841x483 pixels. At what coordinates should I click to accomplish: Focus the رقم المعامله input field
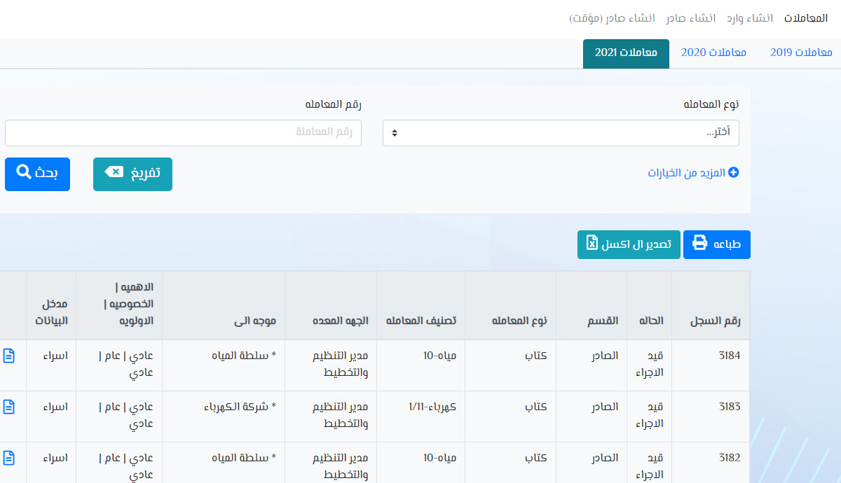tap(183, 133)
